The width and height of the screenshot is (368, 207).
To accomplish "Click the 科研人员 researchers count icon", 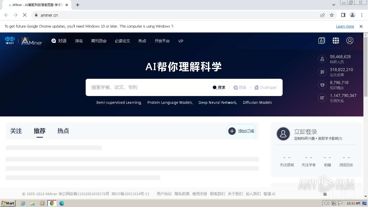I will click(322, 59).
